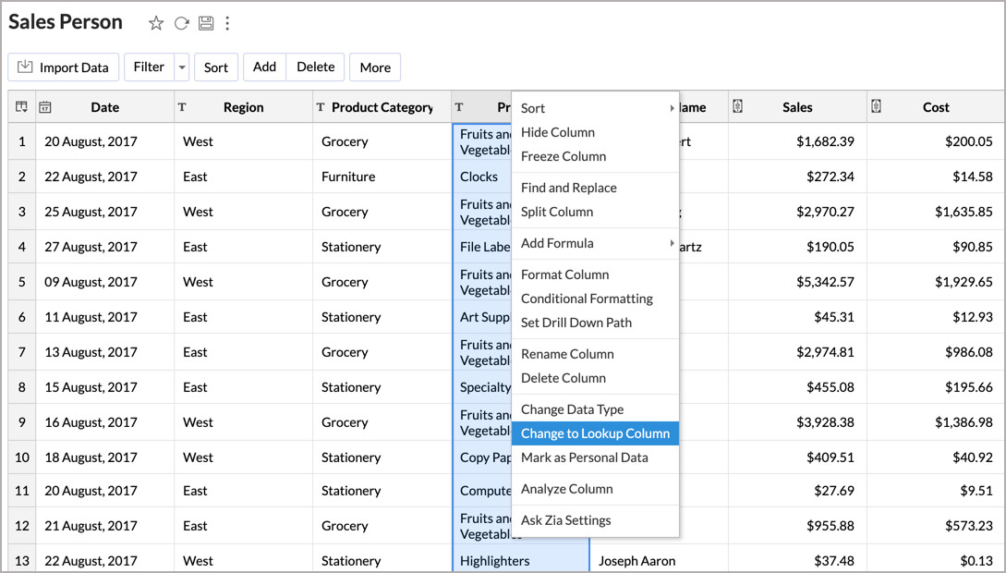The image size is (1006, 573).
Task: Click the currency icon on the Sales column
Action: click(x=737, y=107)
